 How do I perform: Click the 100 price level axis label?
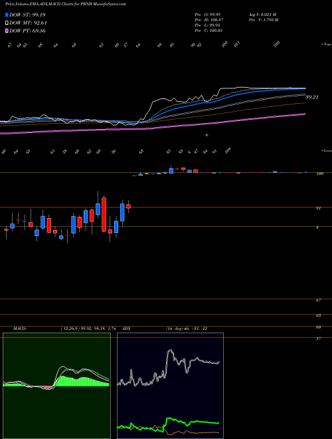(x=319, y=174)
